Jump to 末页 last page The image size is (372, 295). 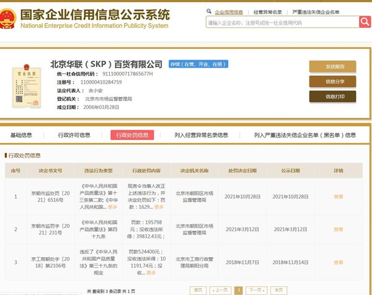[279, 290]
